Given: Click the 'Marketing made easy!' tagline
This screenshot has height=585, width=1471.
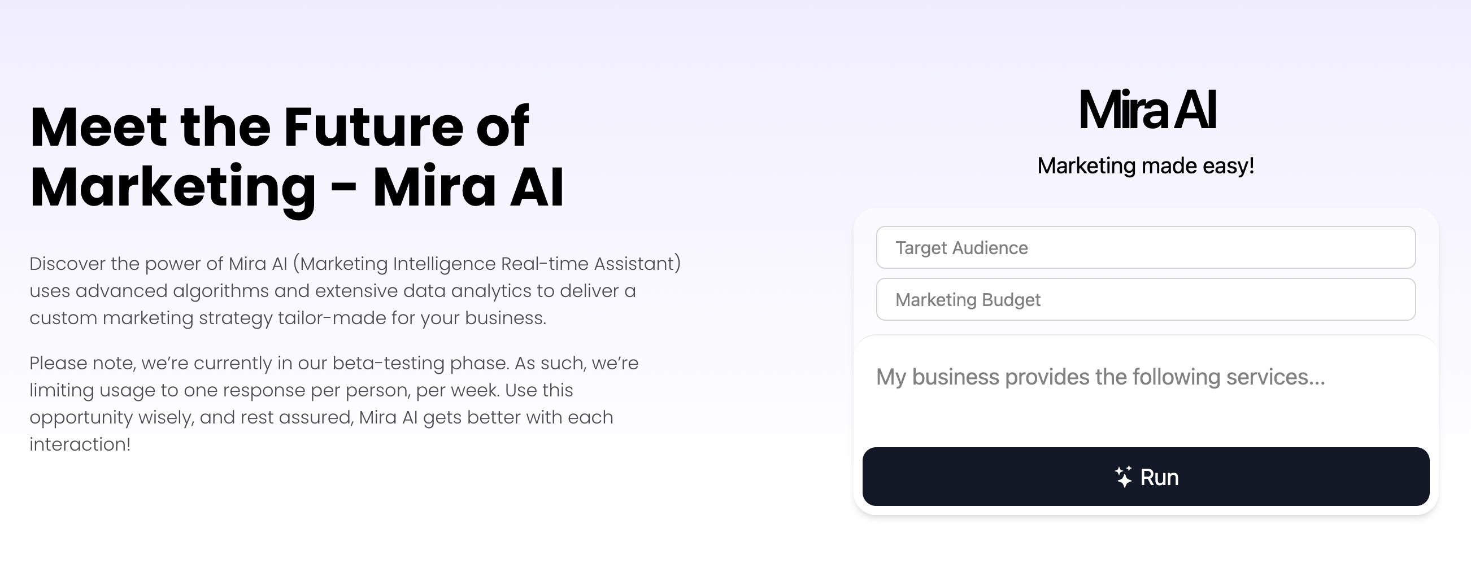Looking at the screenshot, I should 1146,165.
